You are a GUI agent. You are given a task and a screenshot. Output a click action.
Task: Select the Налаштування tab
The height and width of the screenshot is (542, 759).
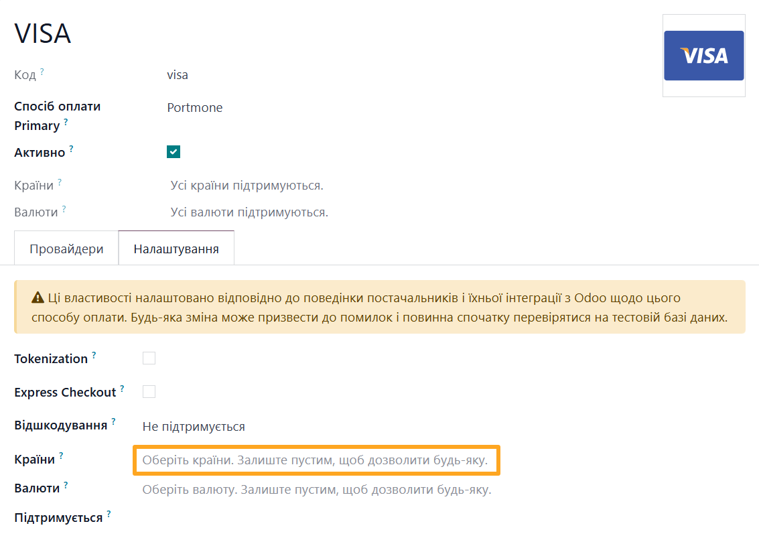coord(176,248)
